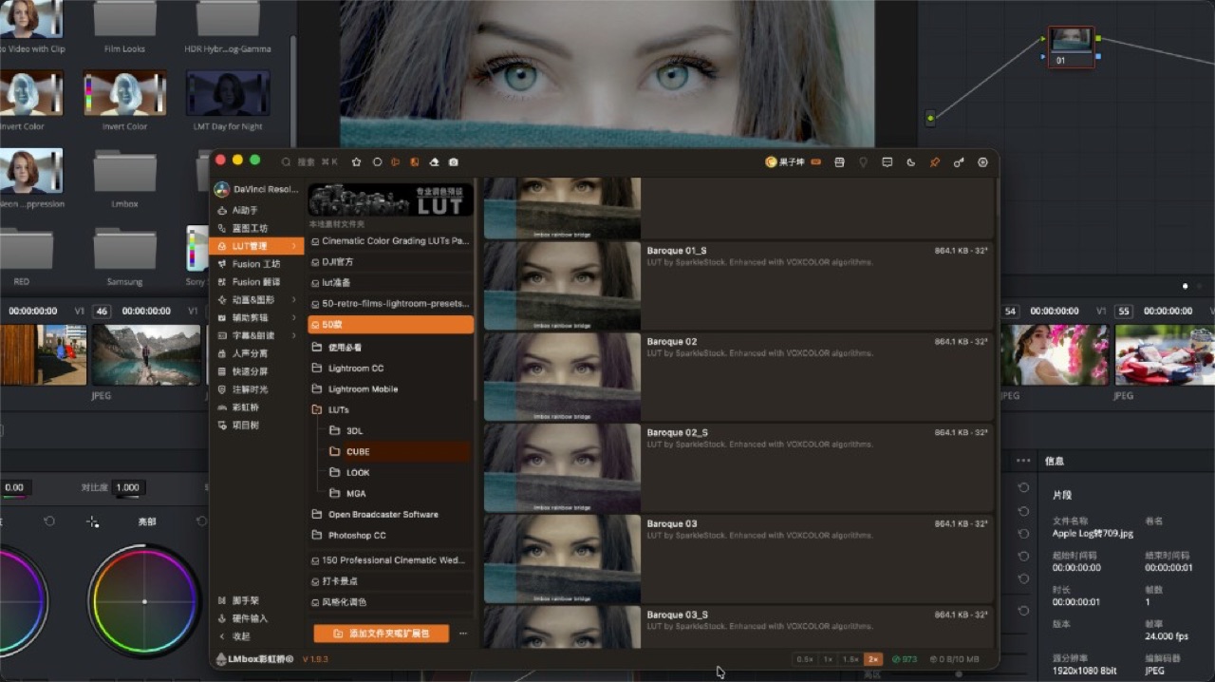Reset the 亮部 color wheel in DaVinci

[x=200, y=521]
